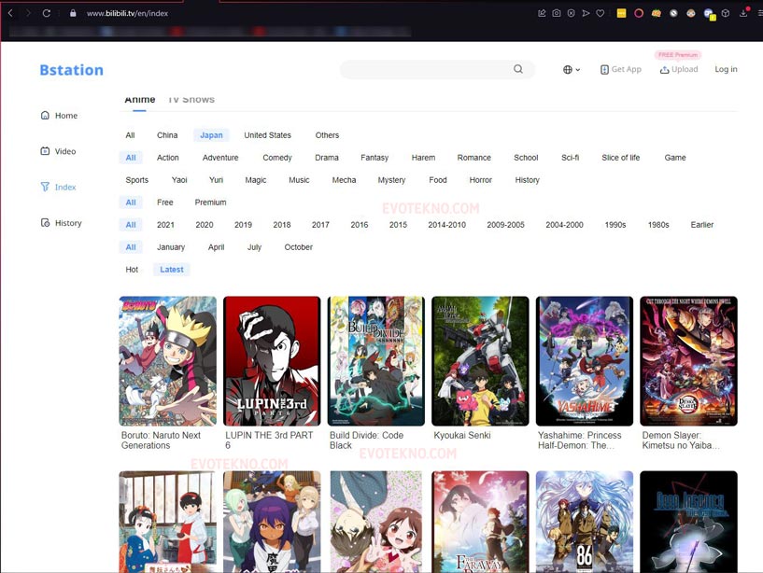
Task: Filter by the Romance genre
Action: coord(473,158)
